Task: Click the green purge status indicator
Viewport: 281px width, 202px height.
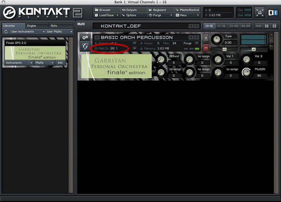Action: pos(197,49)
